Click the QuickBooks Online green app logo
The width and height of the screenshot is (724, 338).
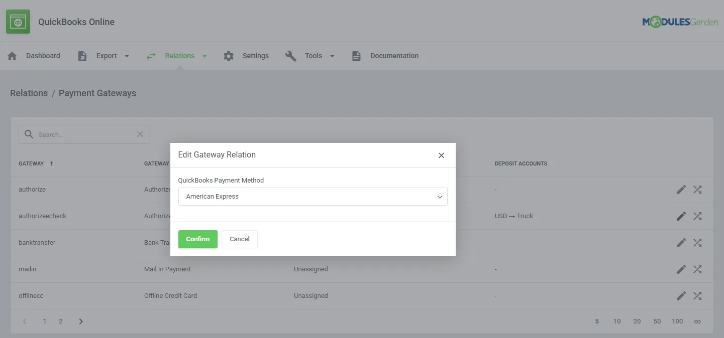(18, 22)
